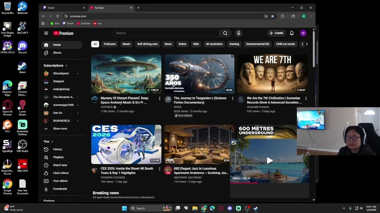
Task: Open the cnn bookmark
Action: 97,23
